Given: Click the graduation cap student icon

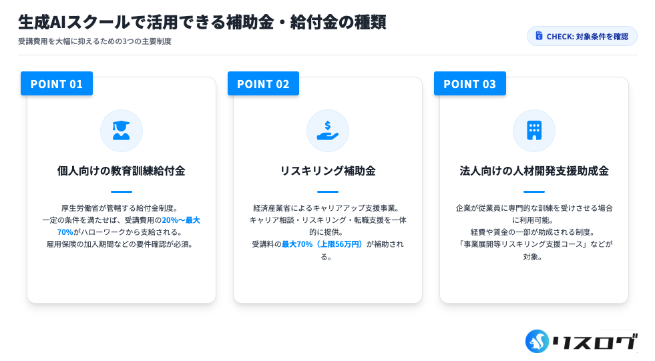Looking at the screenshot, I should point(121,130).
